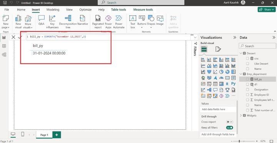Select the Table visual in Visualizations
The width and height of the screenshot is (277, 143).
[x=215, y=84]
